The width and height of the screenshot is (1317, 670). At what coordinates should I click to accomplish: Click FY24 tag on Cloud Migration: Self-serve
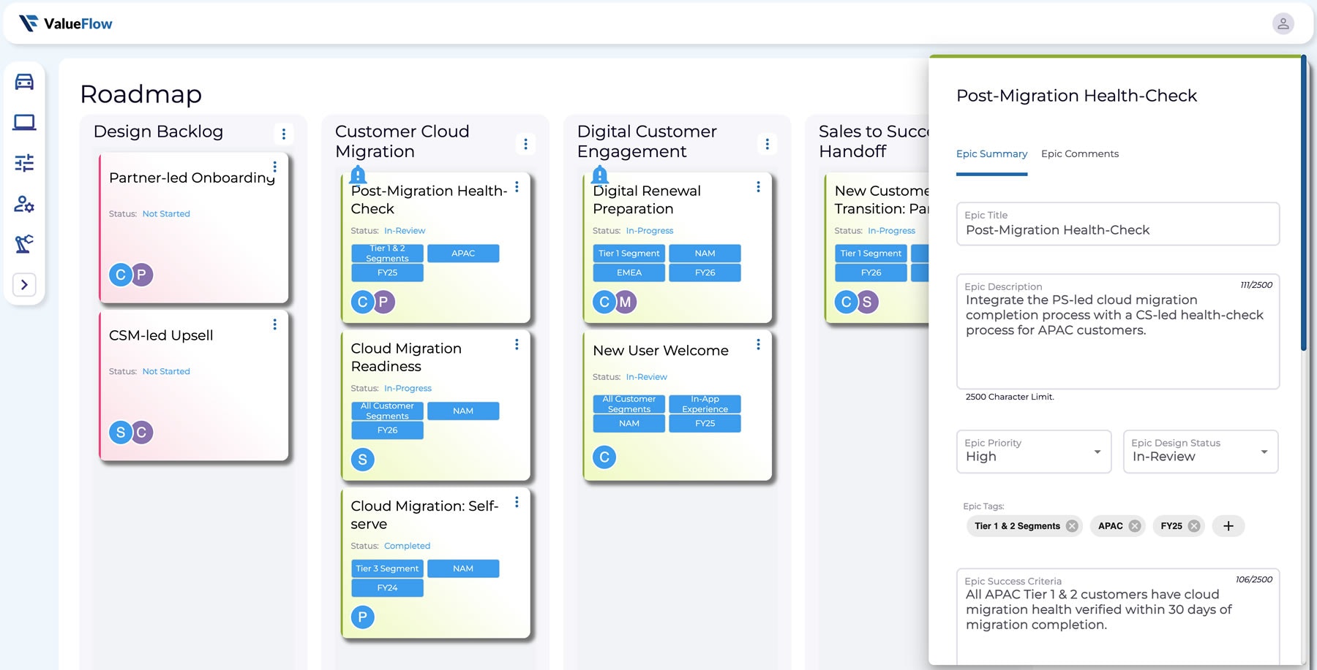(387, 588)
